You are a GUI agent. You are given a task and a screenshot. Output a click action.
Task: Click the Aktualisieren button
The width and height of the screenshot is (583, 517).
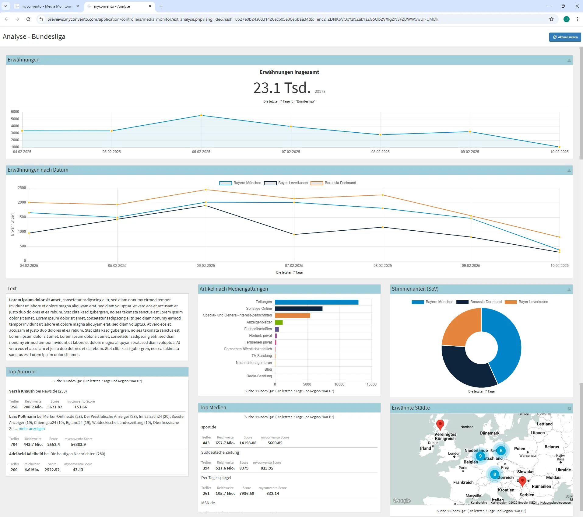[x=565, y=37]
